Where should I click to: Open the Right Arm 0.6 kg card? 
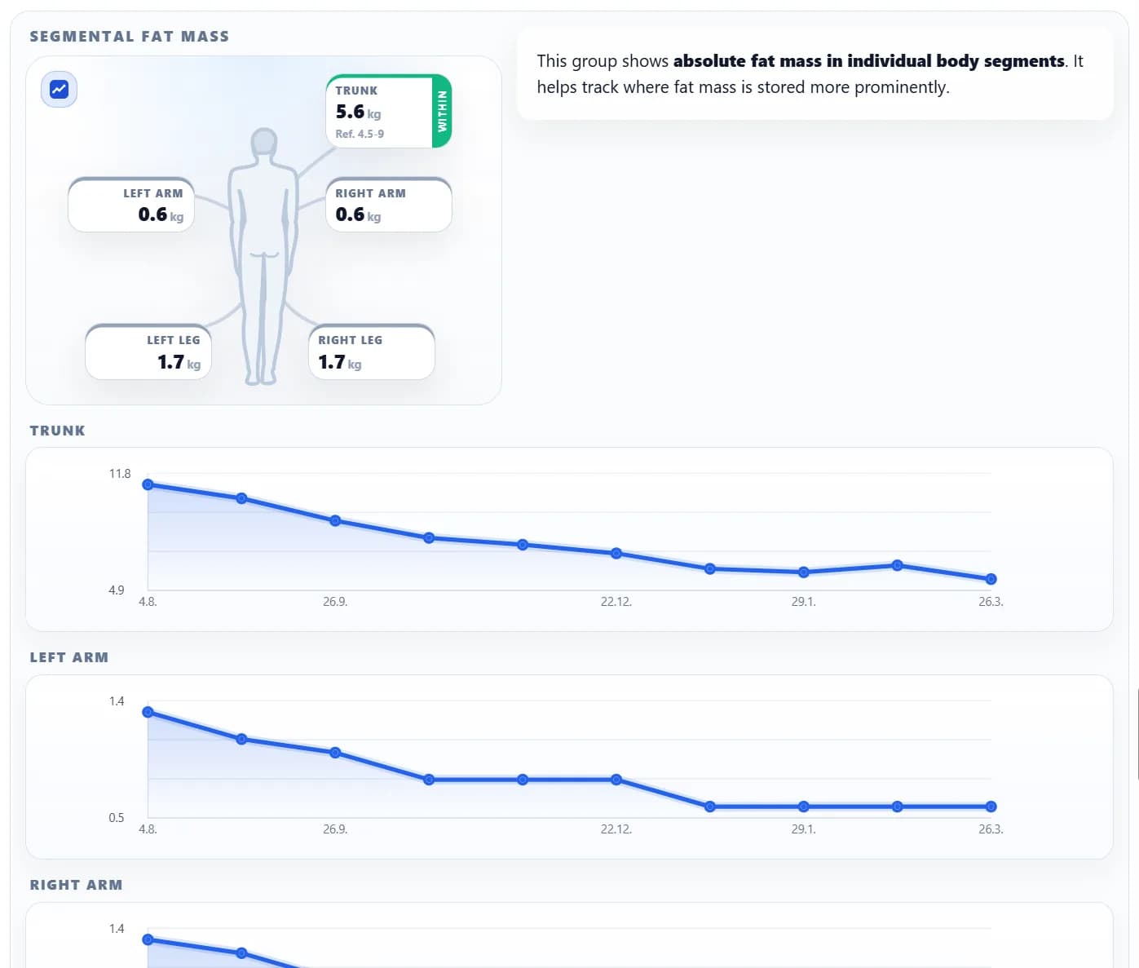coord(388,205)
